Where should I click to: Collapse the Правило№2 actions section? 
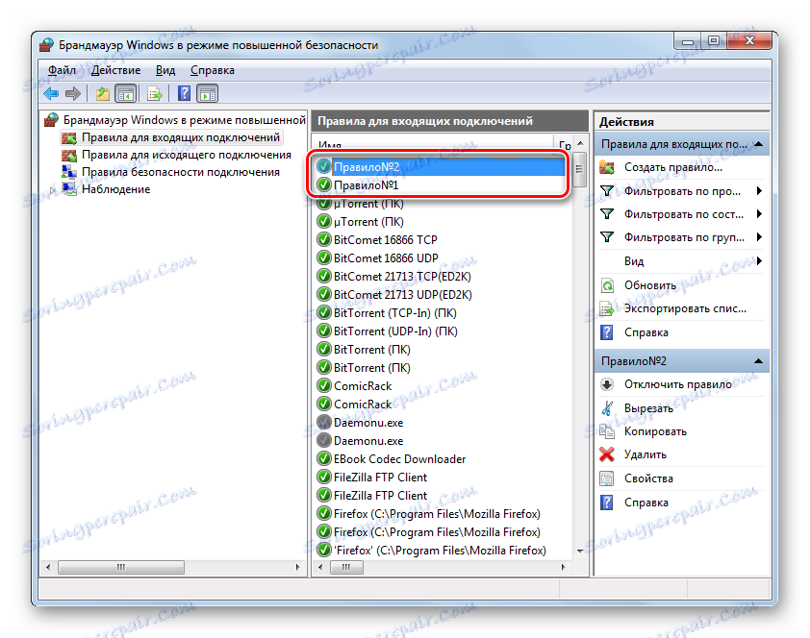coord(759,361)
